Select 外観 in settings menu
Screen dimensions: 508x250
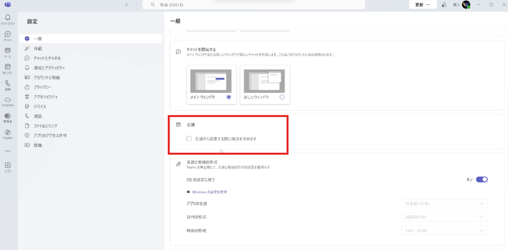click(38, 49)
